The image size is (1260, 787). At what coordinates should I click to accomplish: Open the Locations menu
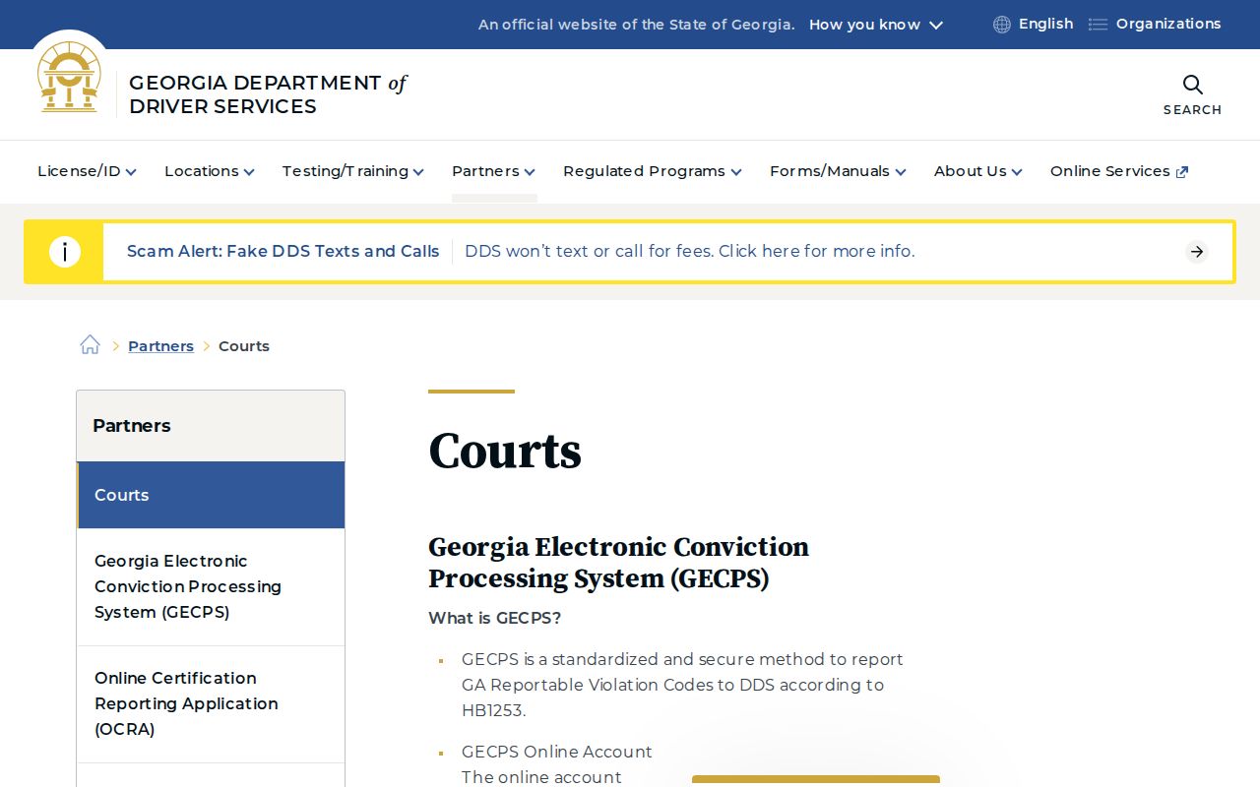pyautogui.click(x=210, y=171)
